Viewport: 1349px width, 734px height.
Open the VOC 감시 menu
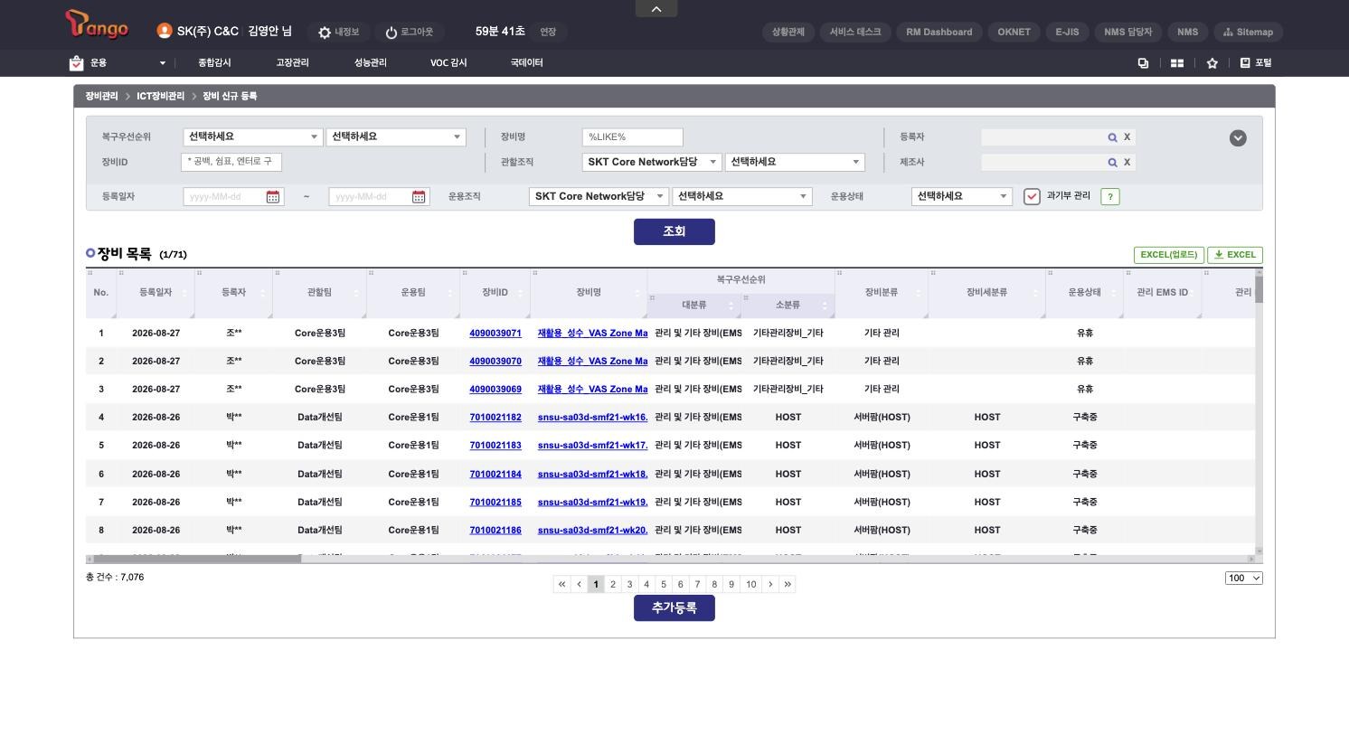pyautogui.click(x=448, y=63)
